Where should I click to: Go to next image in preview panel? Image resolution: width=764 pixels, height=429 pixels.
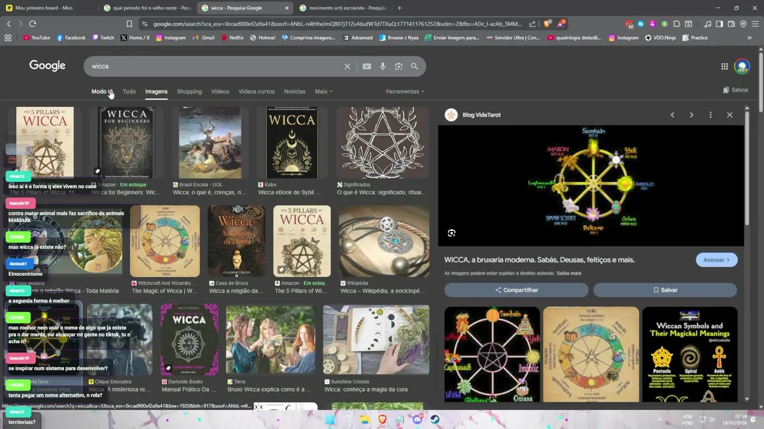coord(691,114)
